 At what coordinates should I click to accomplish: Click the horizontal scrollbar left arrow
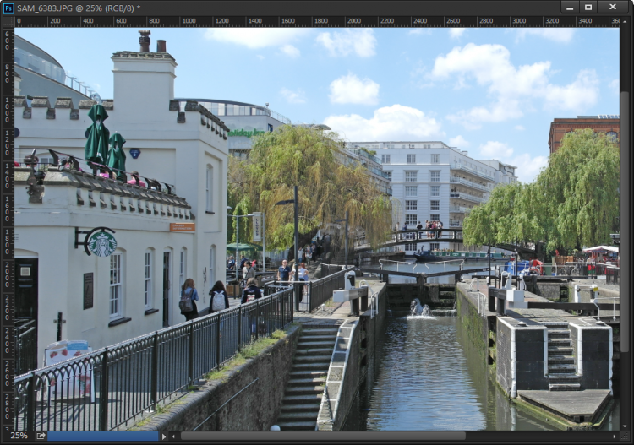point(174,436)
